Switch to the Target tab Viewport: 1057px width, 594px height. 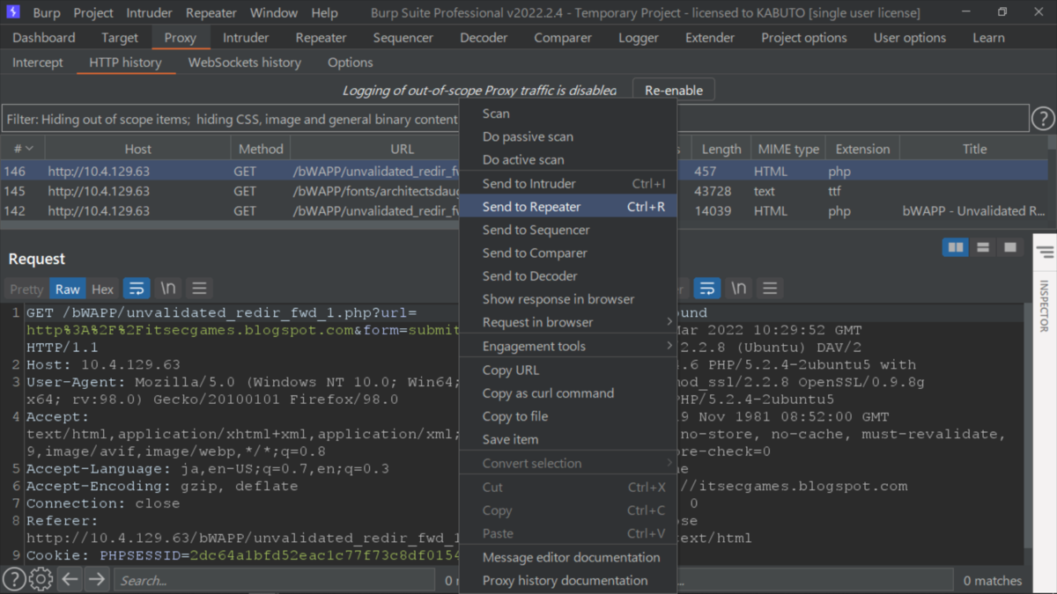(x=120, y=38)
